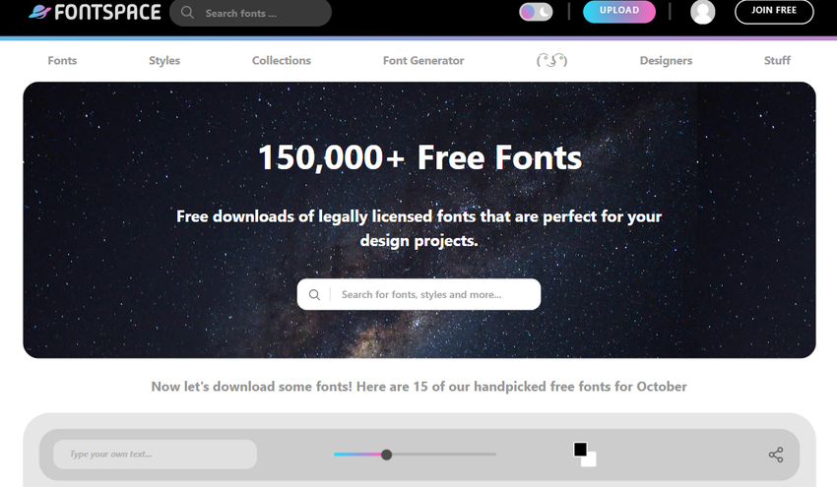Click the JOIN FREE button

click(774, 12)
